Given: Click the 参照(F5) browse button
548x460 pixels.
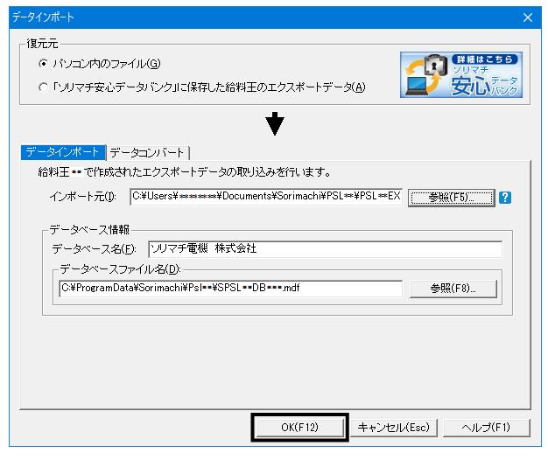Looking at the screenshot, I should click(x=451, y=198).
